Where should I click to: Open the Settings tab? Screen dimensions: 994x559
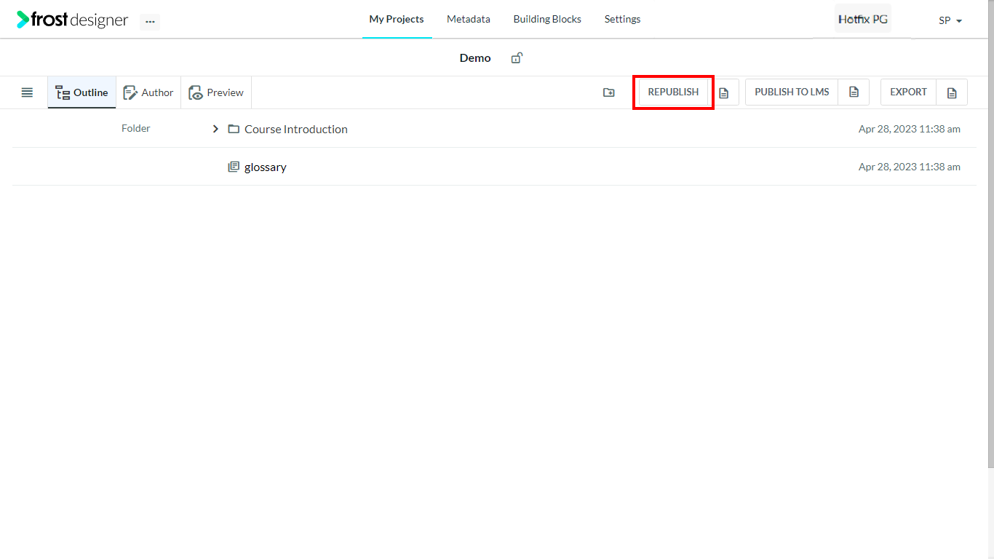(623, 20)
